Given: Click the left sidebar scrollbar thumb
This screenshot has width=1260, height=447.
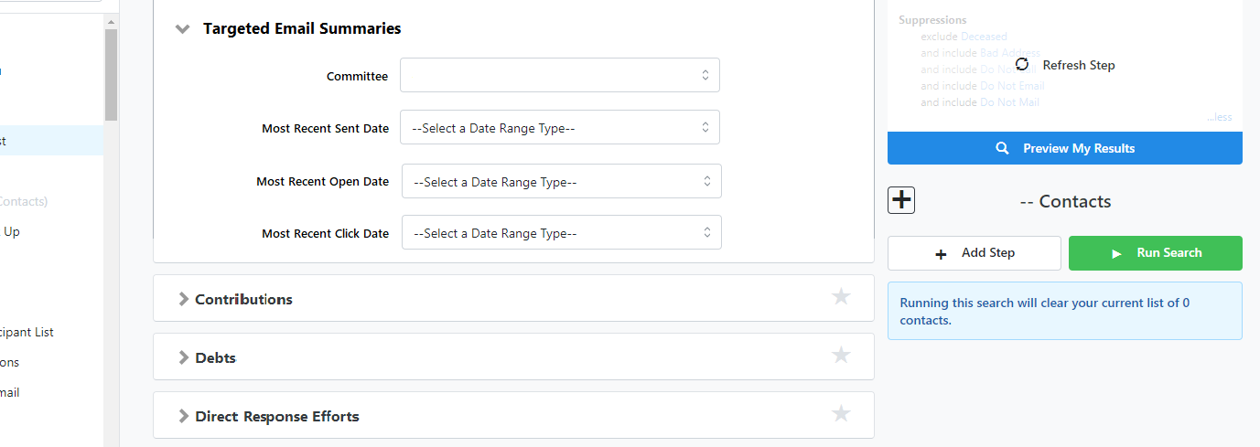Looking at the screenshot, I should (x=111, y=75).
